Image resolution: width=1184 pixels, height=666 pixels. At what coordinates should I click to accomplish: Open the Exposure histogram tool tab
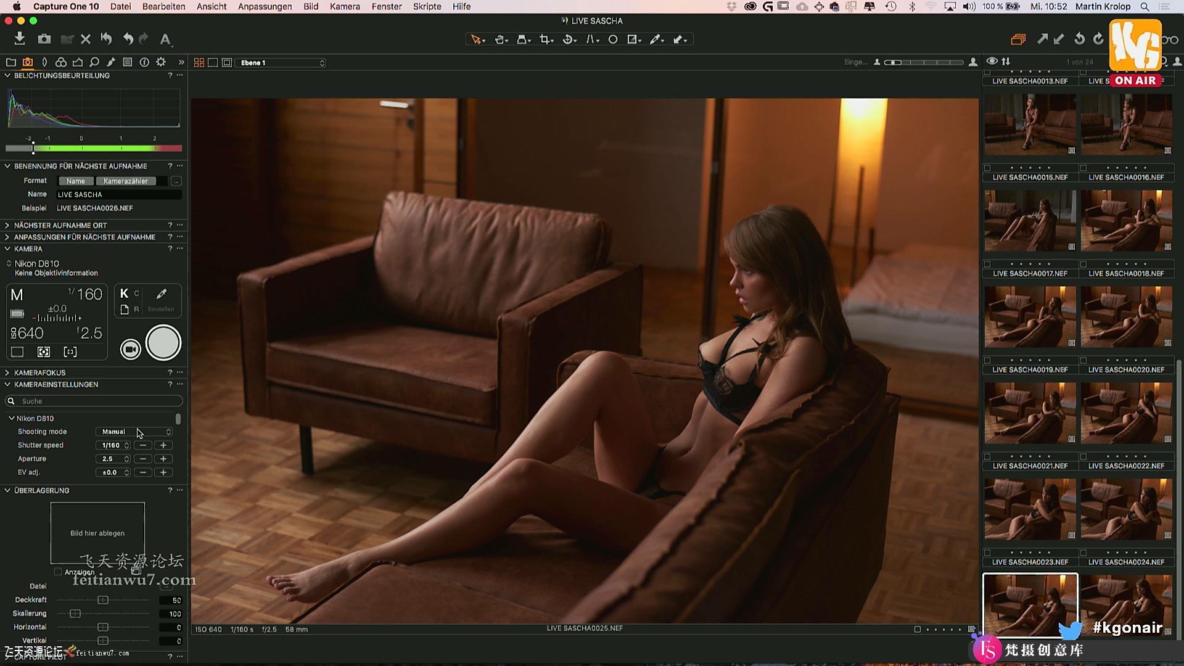pos(78,62)
